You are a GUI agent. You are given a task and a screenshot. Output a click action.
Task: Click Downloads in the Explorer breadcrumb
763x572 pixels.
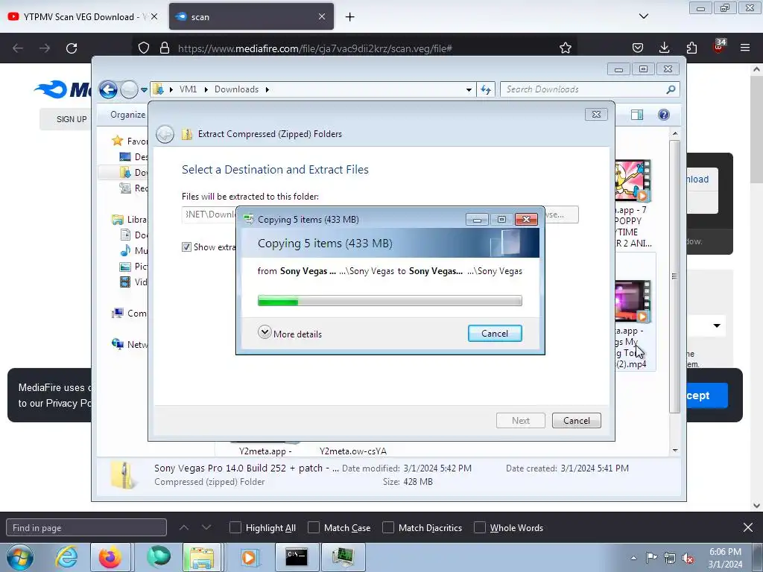pos(236,89)
